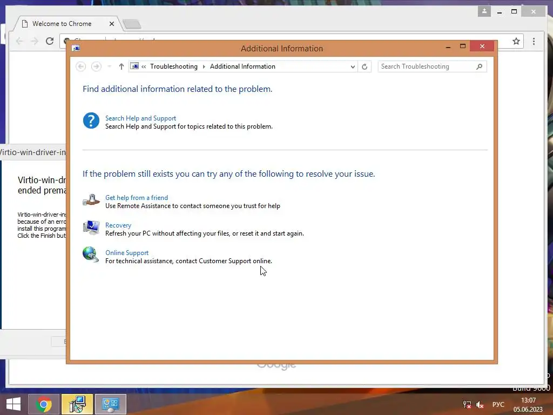
Task: Click the muted volume tray icon
Action: [480, 404]
